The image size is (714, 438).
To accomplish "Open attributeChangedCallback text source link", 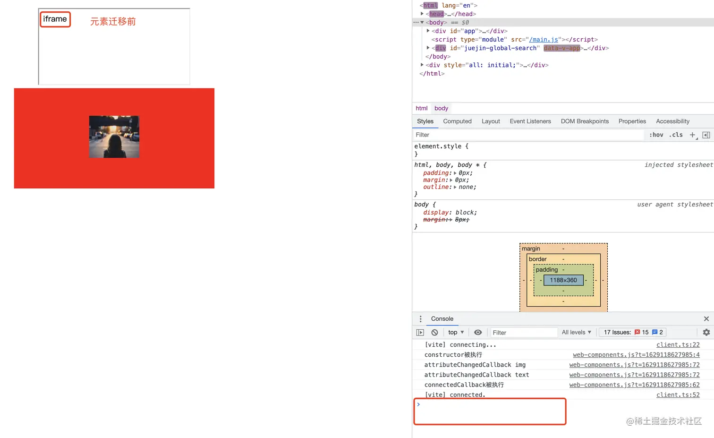I will (634, 375).
